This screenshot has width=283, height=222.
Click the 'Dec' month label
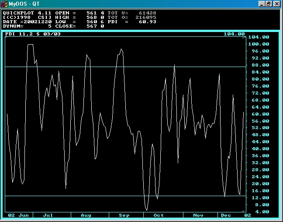[226, 215]
